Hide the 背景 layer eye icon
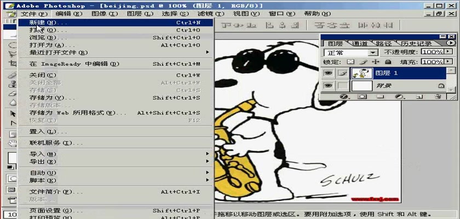460x219 pixels. [x=328, y=85]
